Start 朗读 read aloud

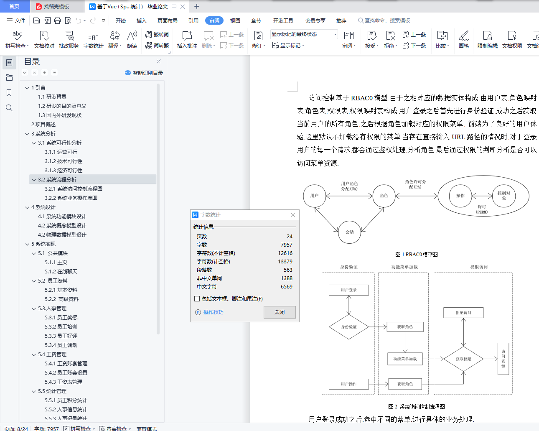point(132,40)
